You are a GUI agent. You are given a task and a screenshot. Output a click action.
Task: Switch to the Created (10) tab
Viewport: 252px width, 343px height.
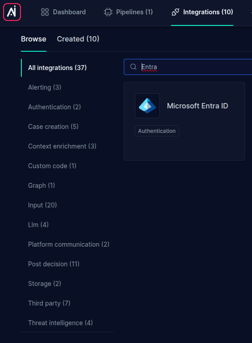pos(78,39)
